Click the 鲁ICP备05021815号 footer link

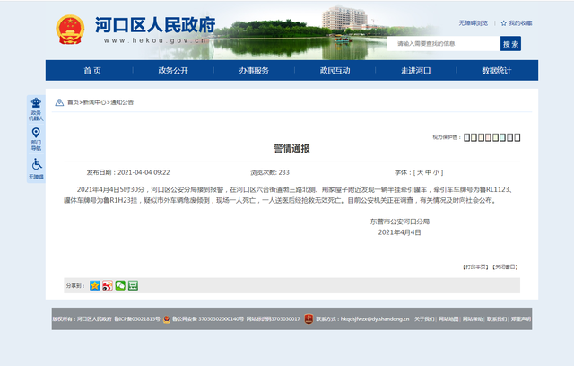click(137, 319)
